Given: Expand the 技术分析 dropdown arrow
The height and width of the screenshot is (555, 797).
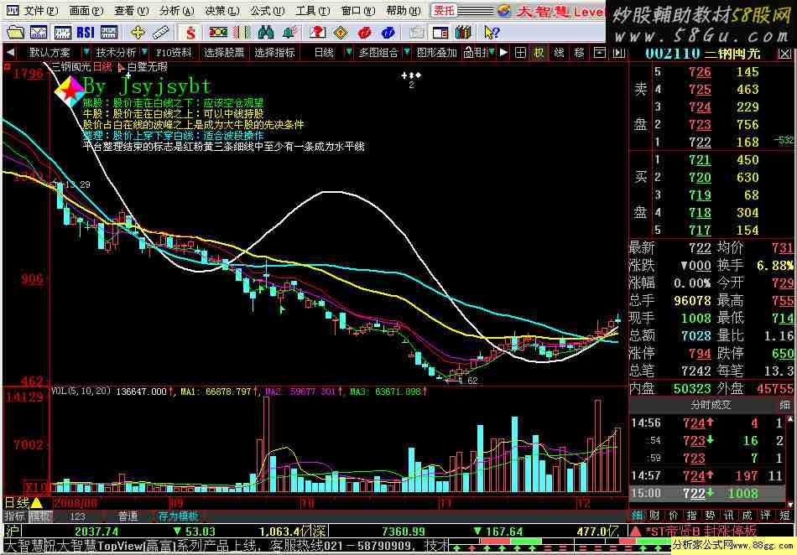Looking at the screenshot, I should [x=145, y=52].
